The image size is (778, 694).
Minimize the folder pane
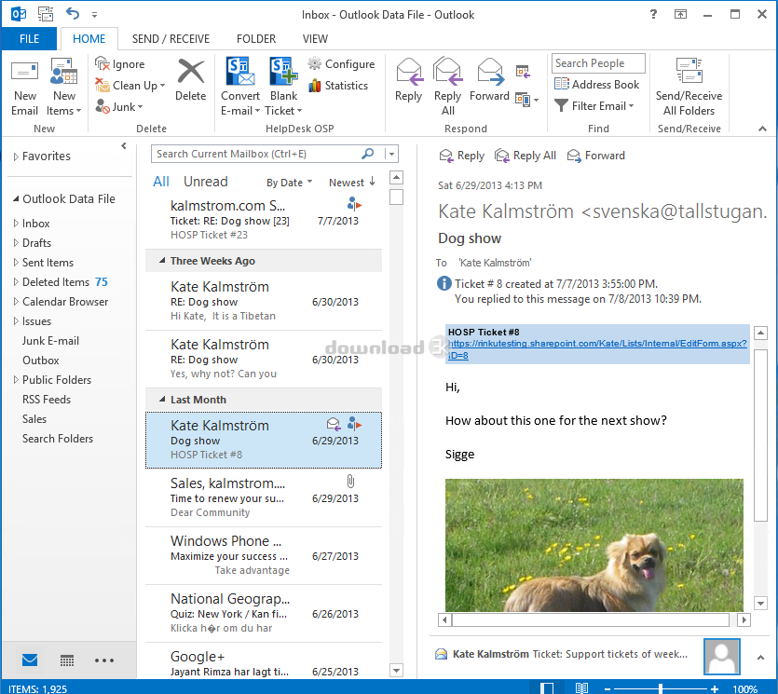coord(124,146)
